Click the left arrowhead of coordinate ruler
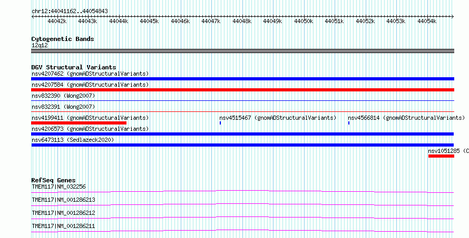469x238 pixels. click(33, 17)
